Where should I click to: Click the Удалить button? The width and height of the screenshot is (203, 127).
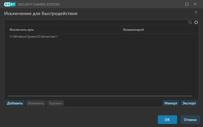point(56,103)
